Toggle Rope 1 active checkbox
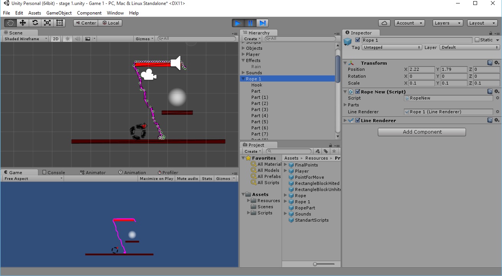Viewport: 502px width, 276px height. pyautogui.click(x=358, y=40)
